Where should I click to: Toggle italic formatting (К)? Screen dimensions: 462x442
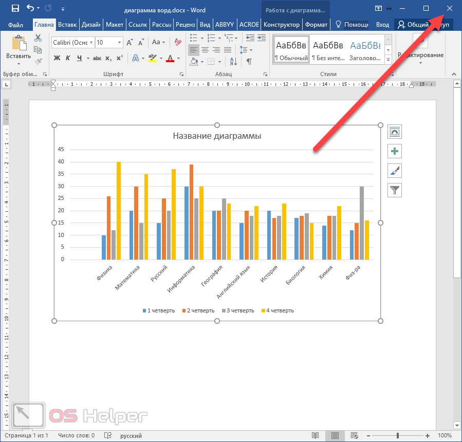pyautogui.click(x=68, y=58)
